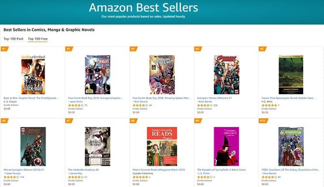Click the #10 rank badge
This screenshot has width=324, height=187.
(x=263, y=121)
